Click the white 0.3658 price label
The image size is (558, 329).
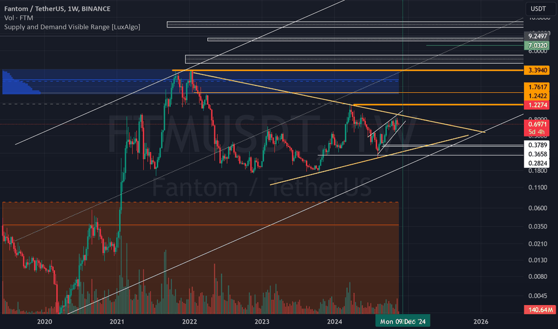point(538,154)
